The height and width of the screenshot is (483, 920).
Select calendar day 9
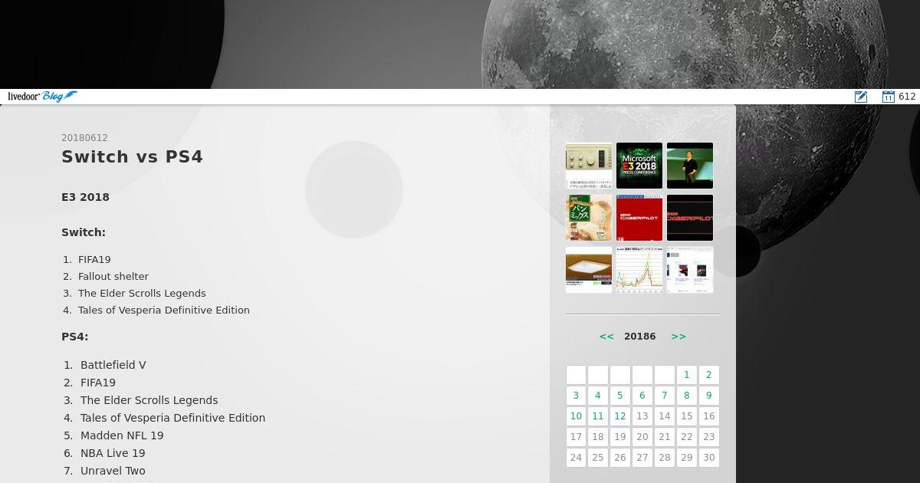tap(708, 396)
